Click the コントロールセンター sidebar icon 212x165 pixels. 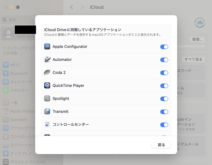coord(6,136)
